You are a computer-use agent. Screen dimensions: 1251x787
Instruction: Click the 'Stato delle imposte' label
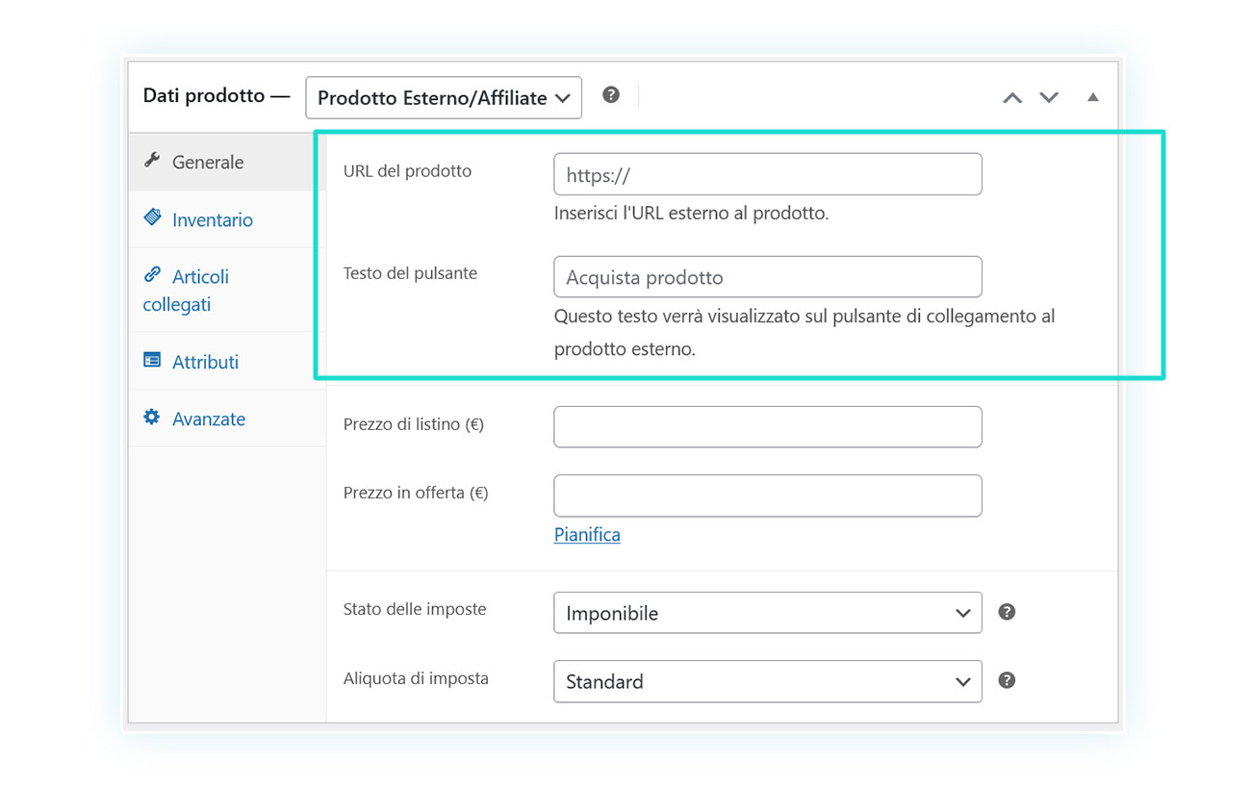[415, 609]
